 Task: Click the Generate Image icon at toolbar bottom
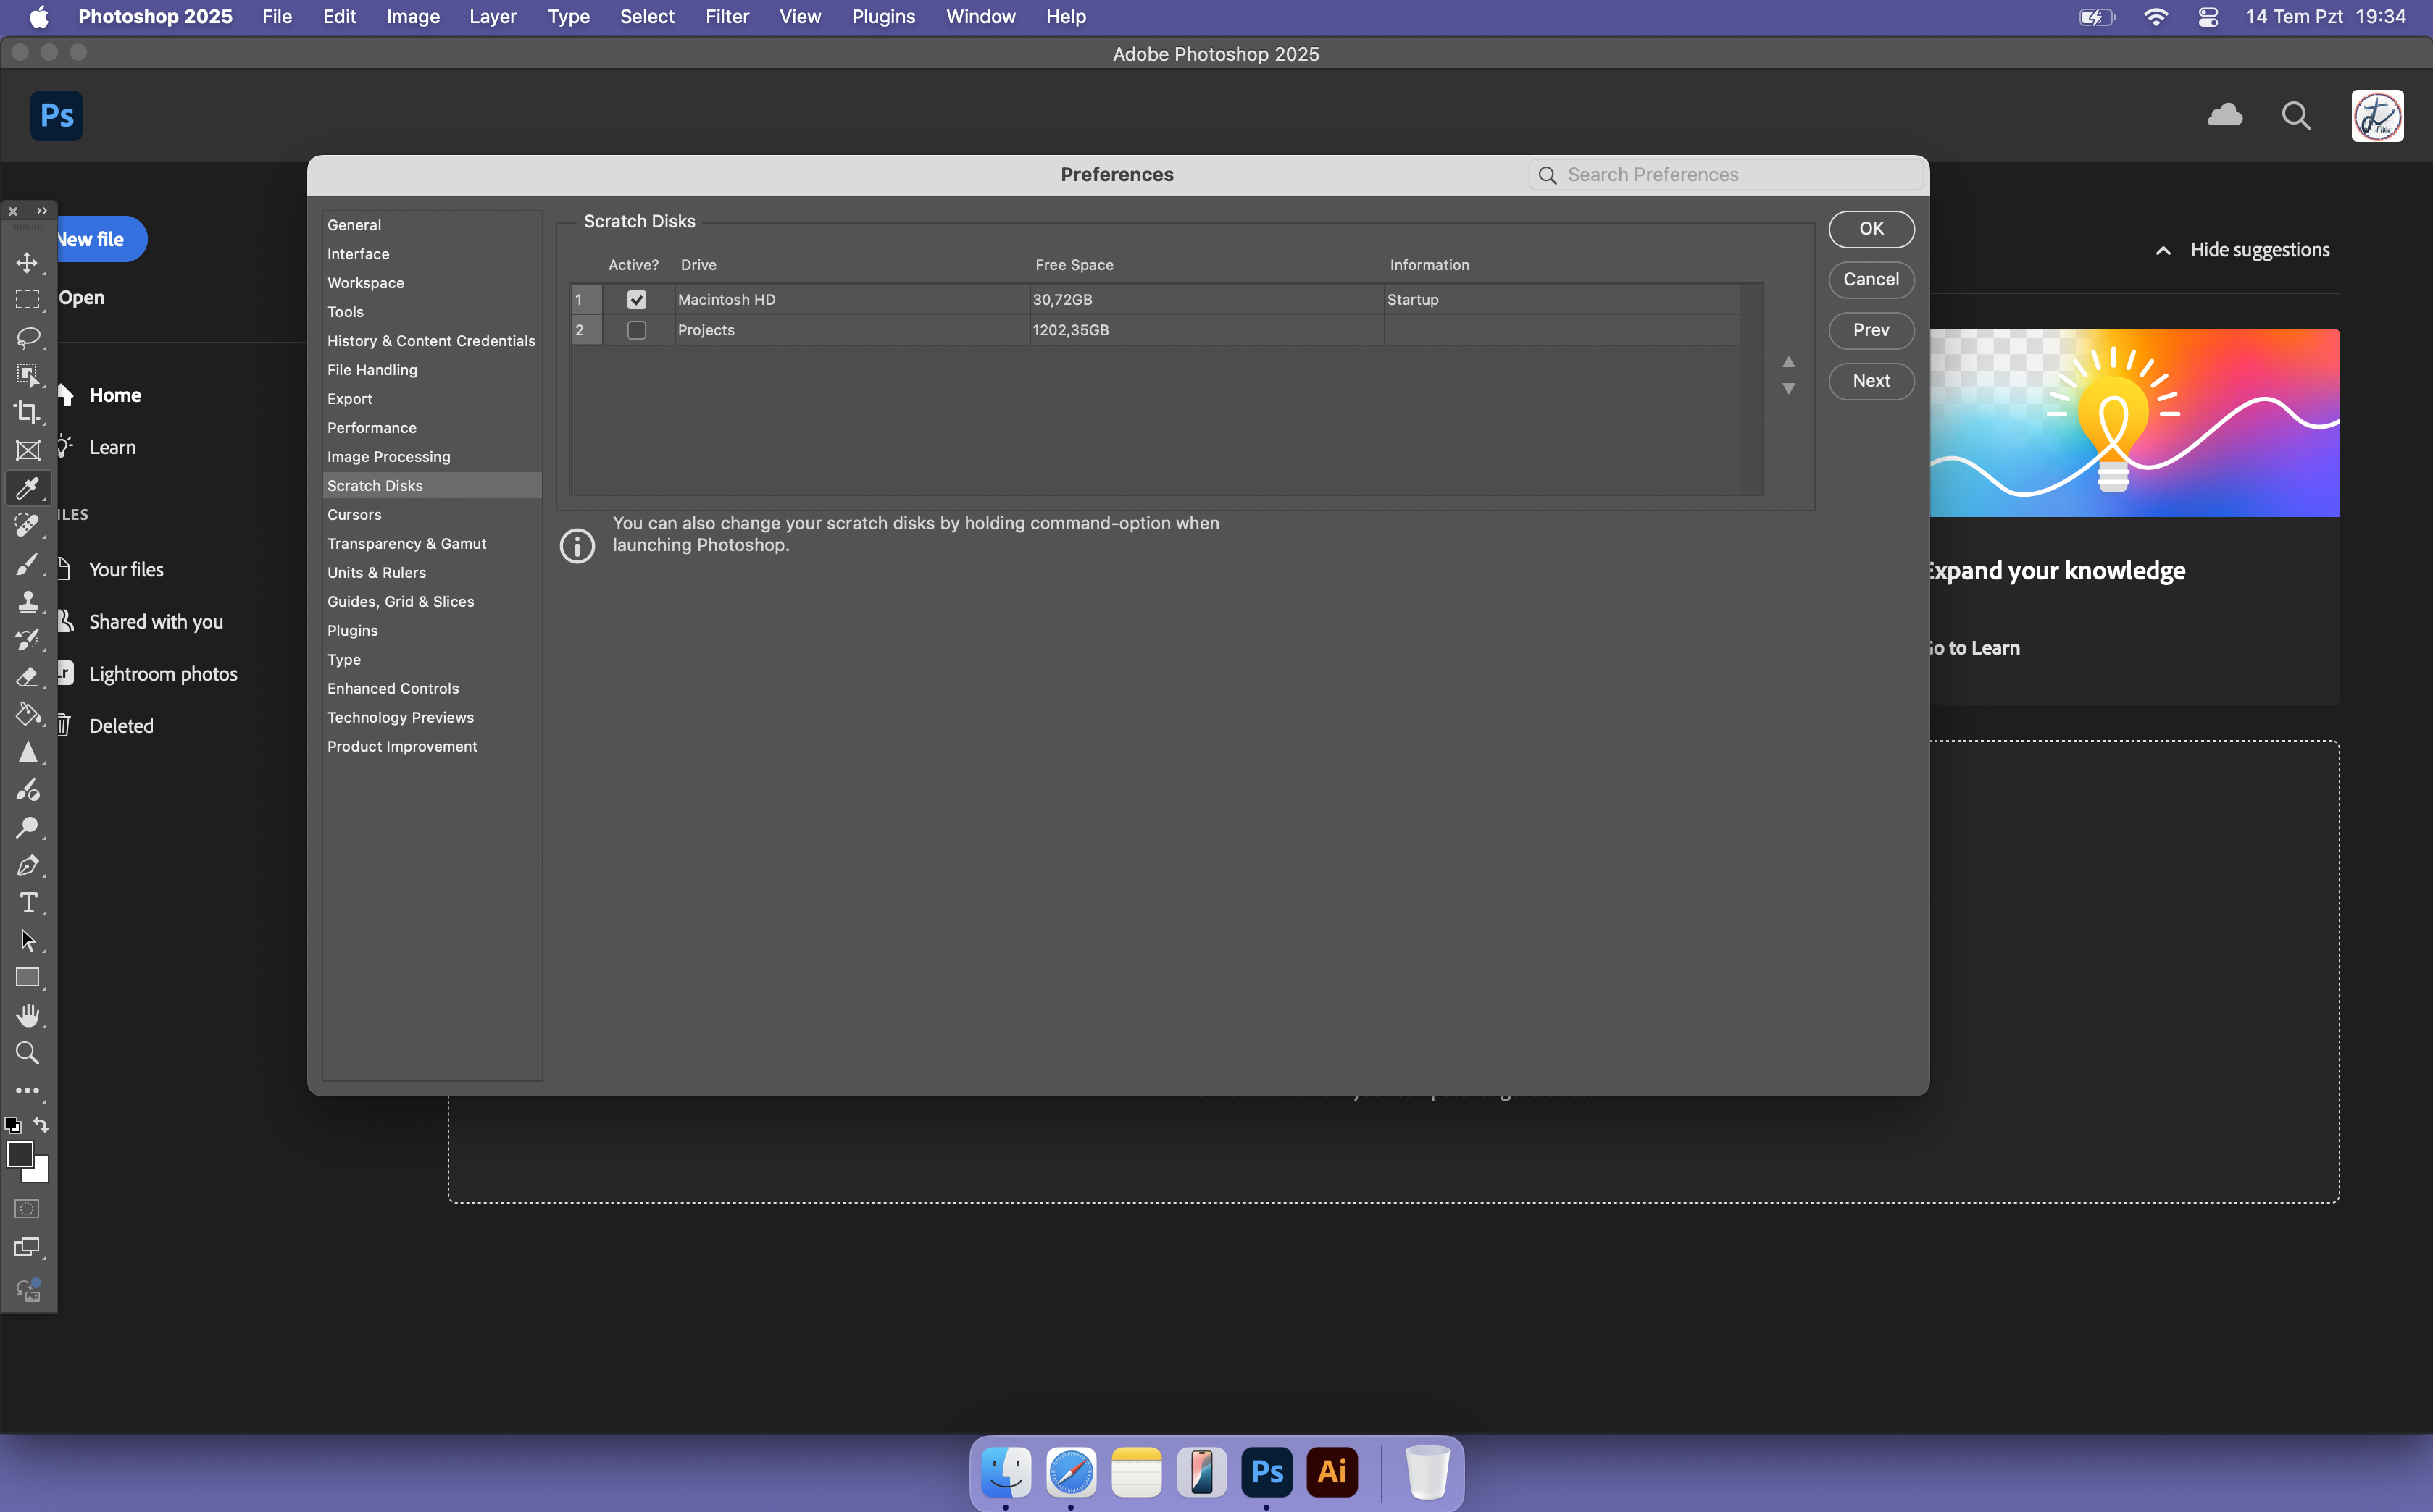(27, 1290)
